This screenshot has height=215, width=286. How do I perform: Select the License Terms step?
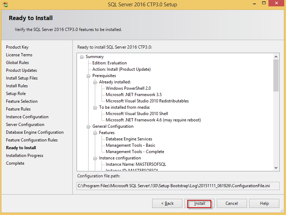click(x=19, y=55)
